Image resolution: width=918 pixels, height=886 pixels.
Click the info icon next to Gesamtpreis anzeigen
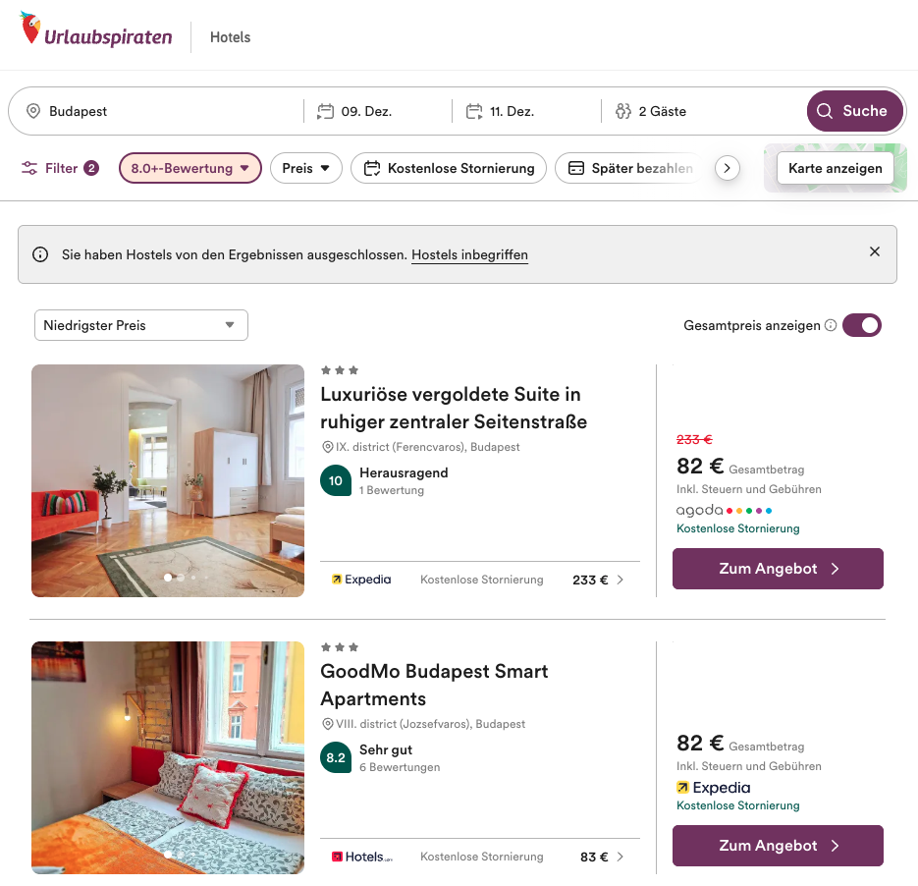pyautogui.click(x=831, y=326)
